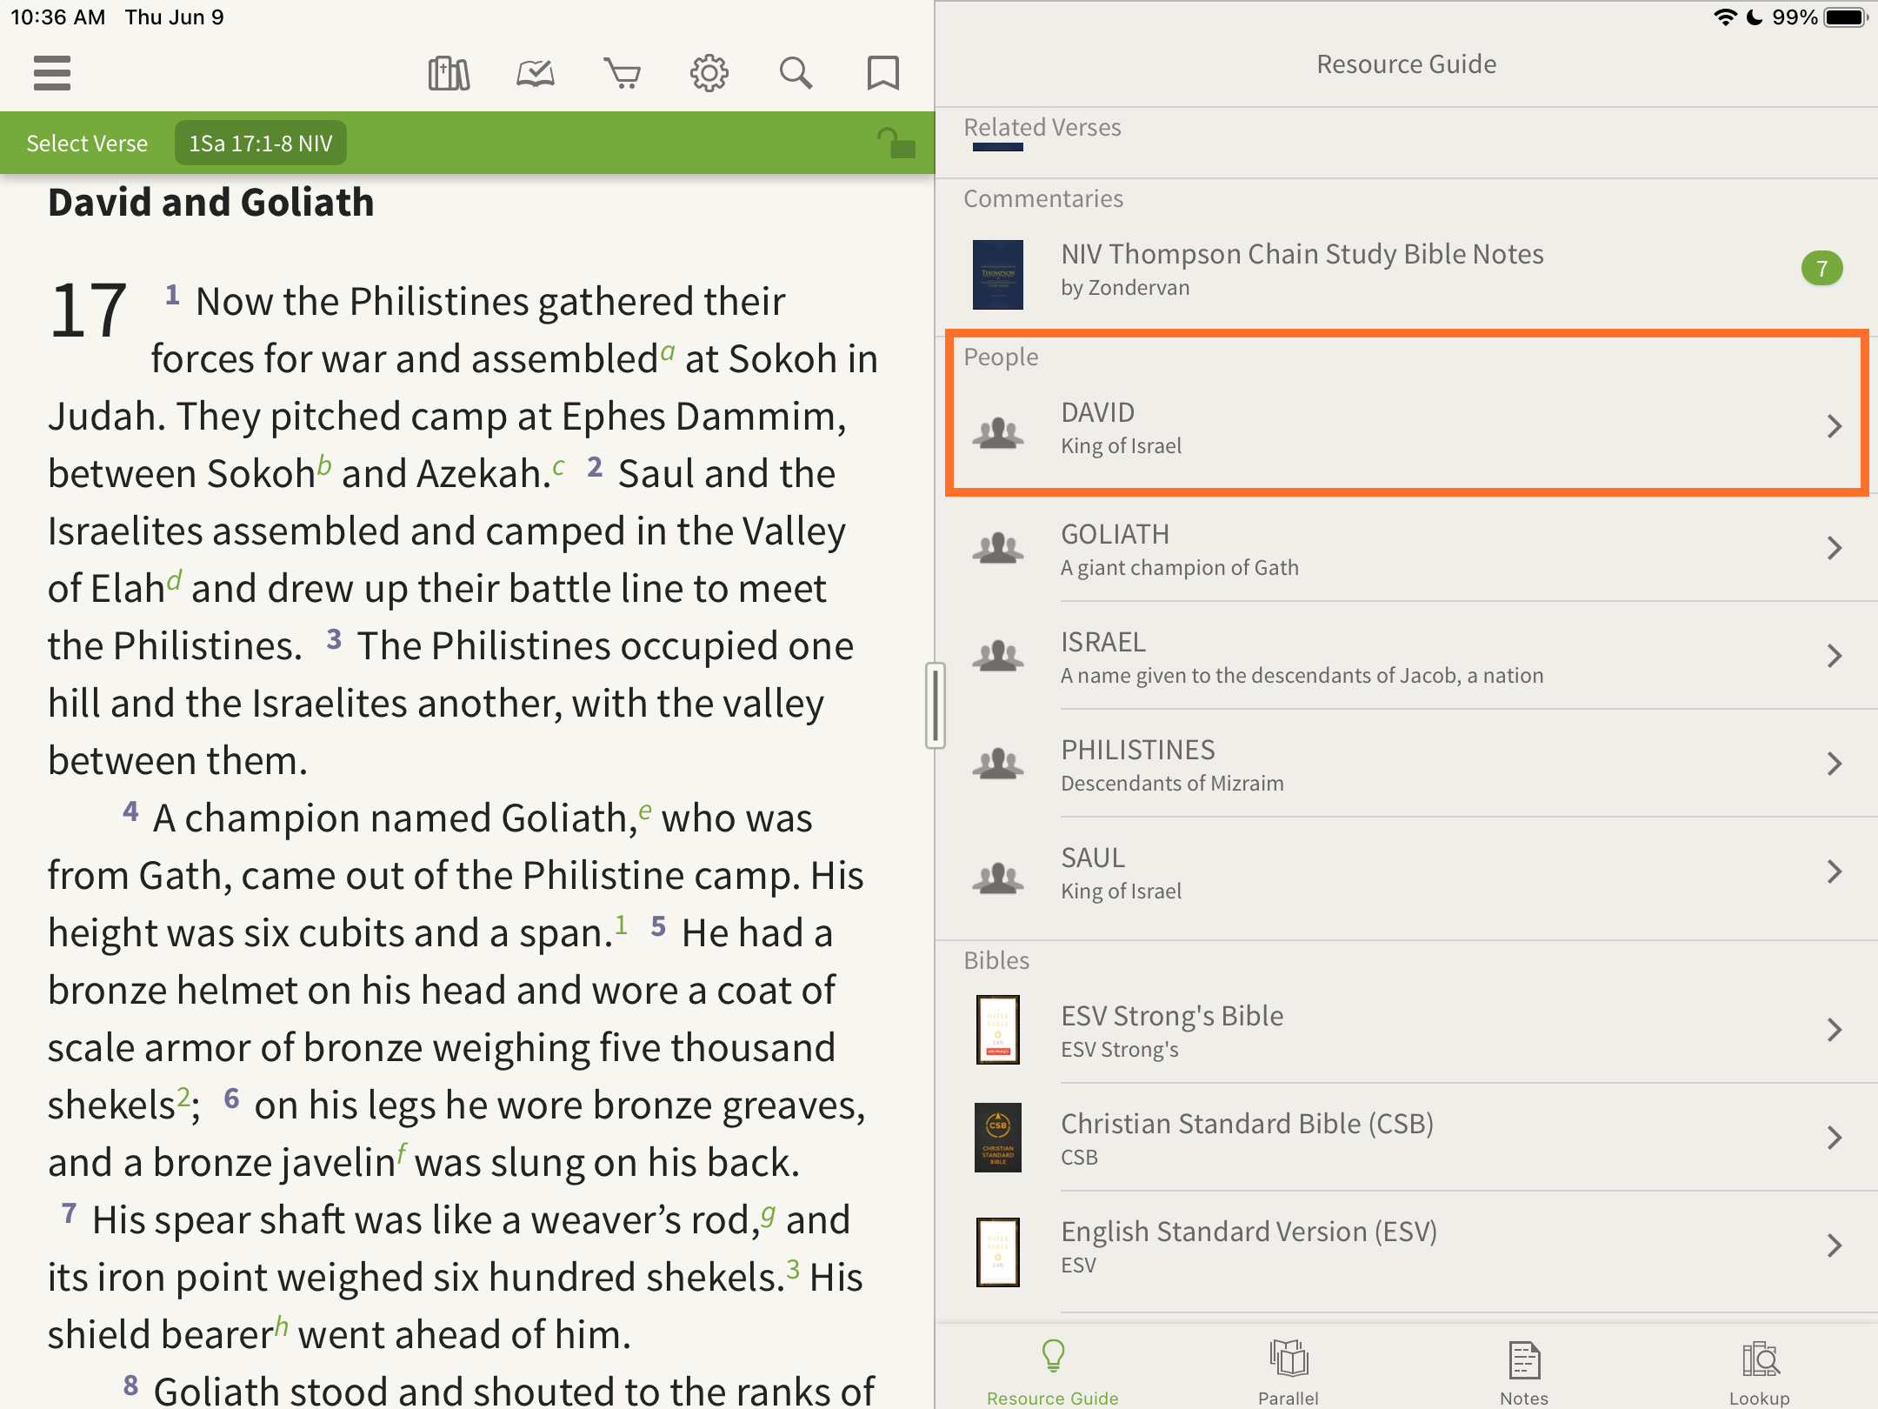Tap footnote marker a after assembled
The height and width of the screenshot is (1409, 1878).
pos(668,351)
